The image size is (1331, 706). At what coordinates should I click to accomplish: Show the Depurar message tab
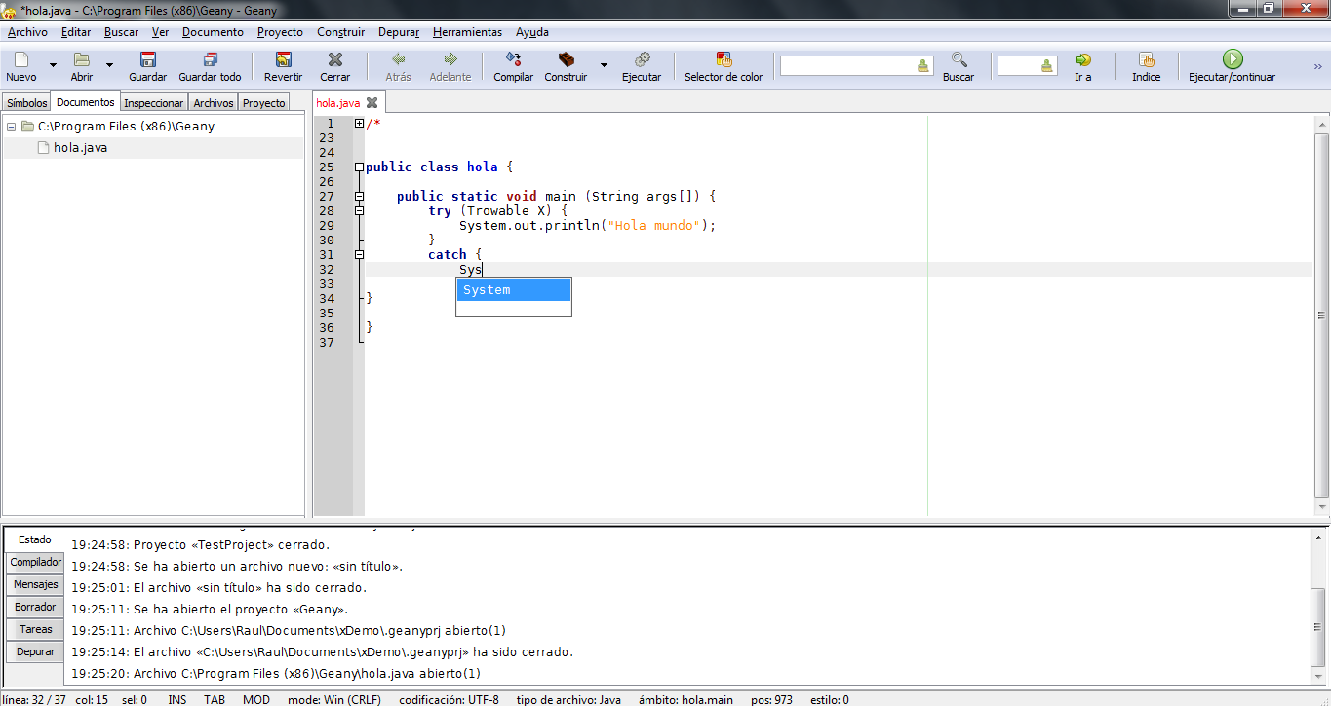click(36, 651)
